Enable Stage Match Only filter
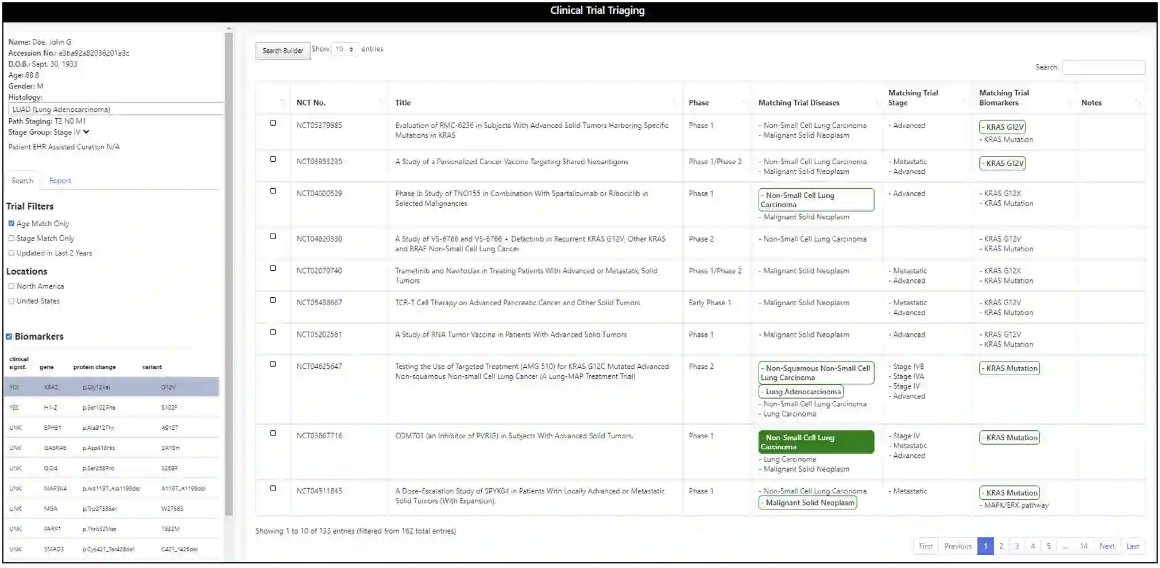Viewport: 1160px width, 568px height. pos(11,238)
